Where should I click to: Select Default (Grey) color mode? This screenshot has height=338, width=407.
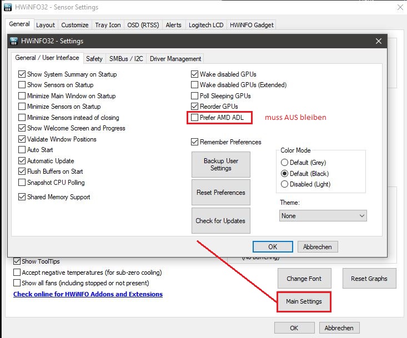click(x=284, y=163)
